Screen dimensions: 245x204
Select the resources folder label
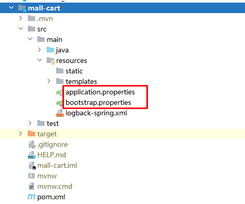pyautogui.click(x=71, y=61)
